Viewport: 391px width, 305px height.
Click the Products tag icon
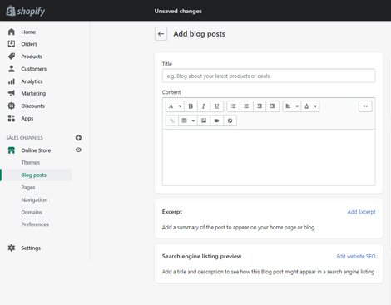[x=12, y=57]
